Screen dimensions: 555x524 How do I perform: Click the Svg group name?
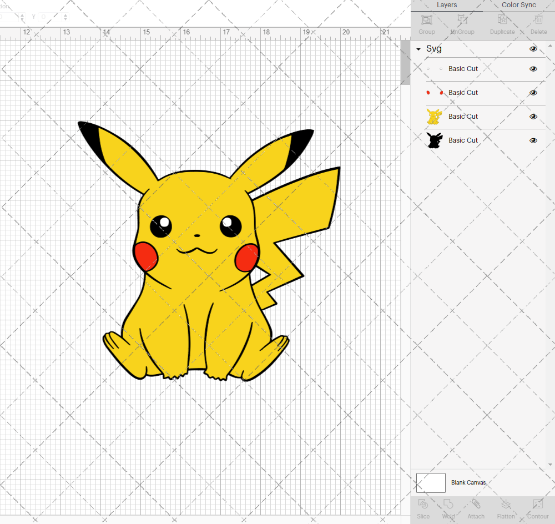pos(434,49)
